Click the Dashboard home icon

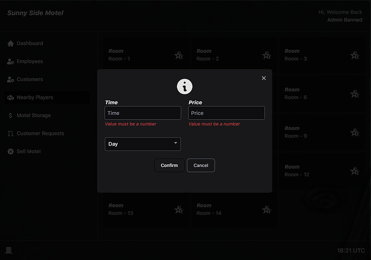10,44
